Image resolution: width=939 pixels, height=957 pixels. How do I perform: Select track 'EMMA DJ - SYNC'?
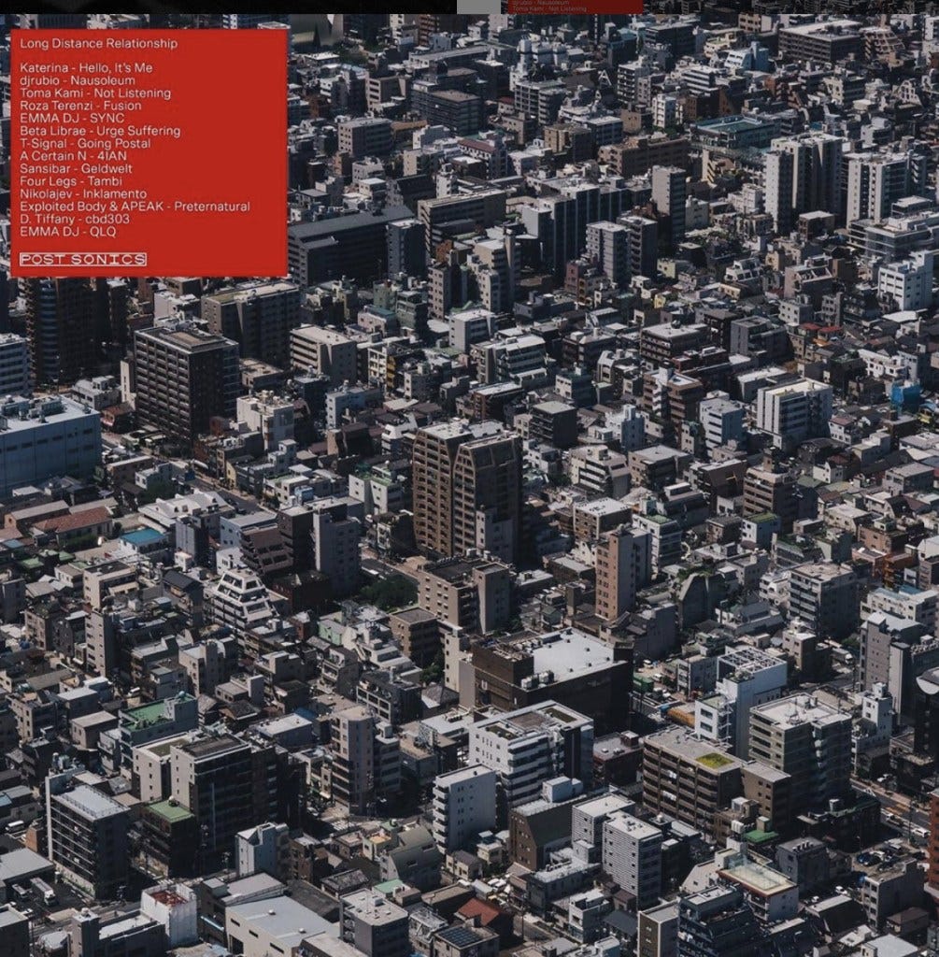click(x=72, y=118)
